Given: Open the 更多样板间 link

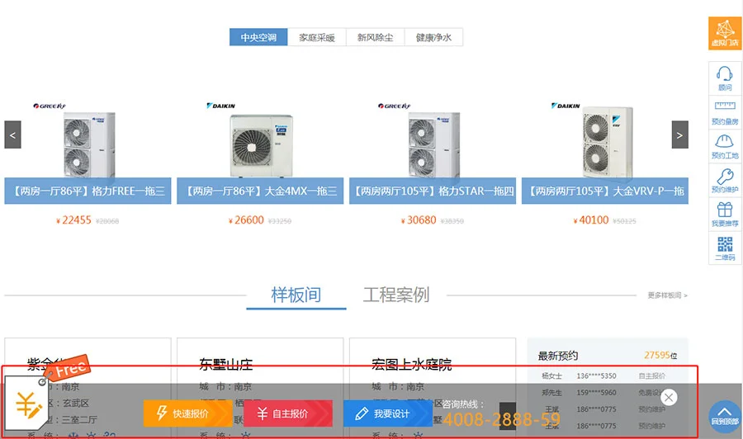Looking at the screenshot, I should [x=667, y=295].
